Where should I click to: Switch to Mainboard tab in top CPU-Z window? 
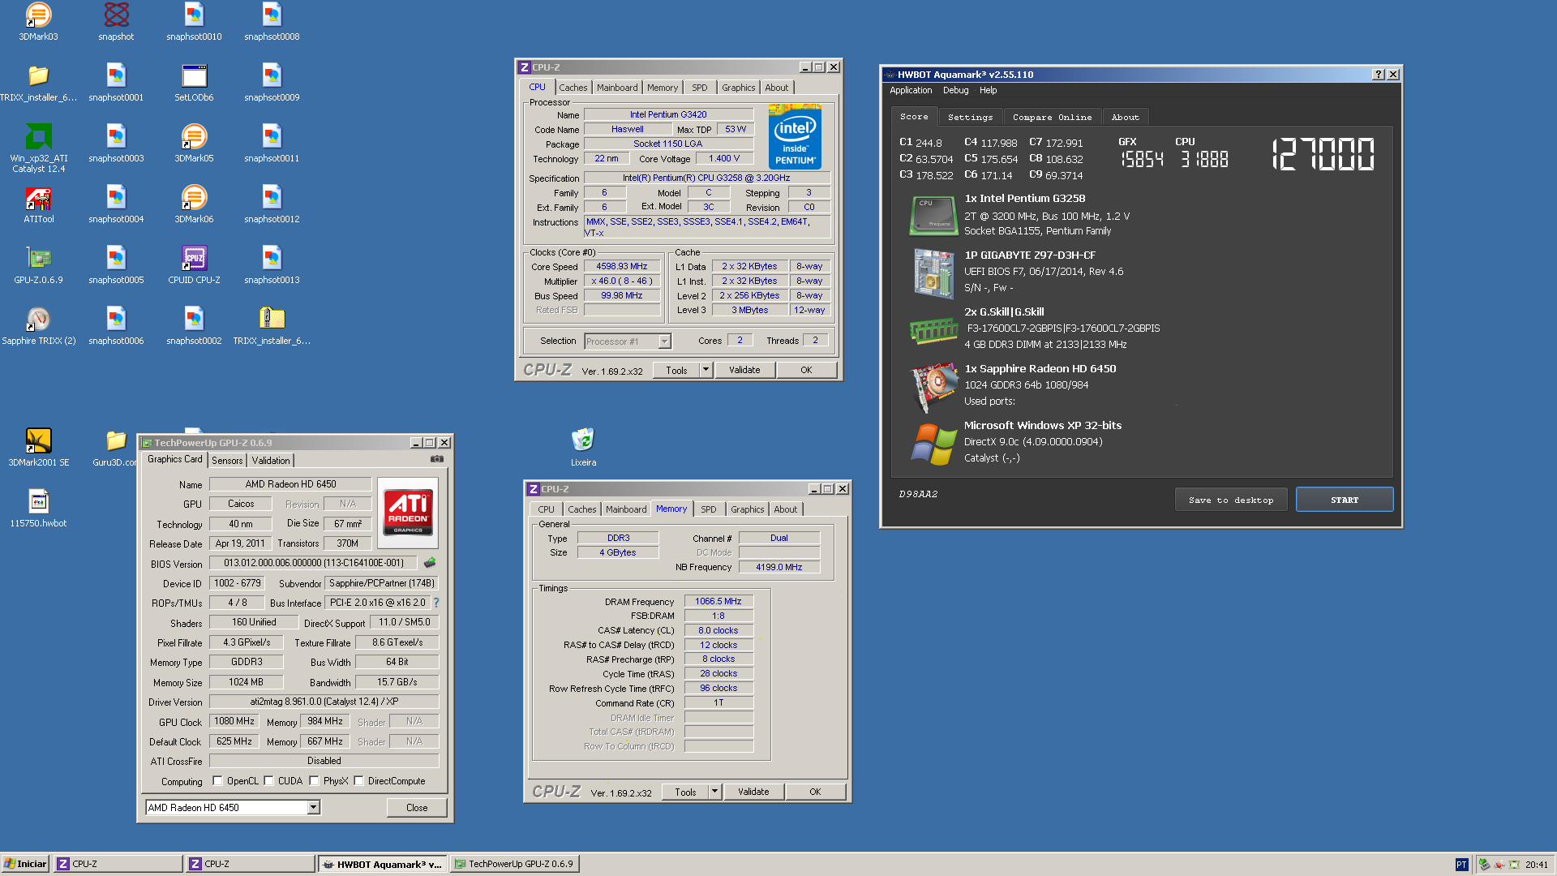[x=617, y=88]
